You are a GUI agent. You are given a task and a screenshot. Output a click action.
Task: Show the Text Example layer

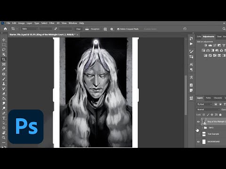click(198, 134)
